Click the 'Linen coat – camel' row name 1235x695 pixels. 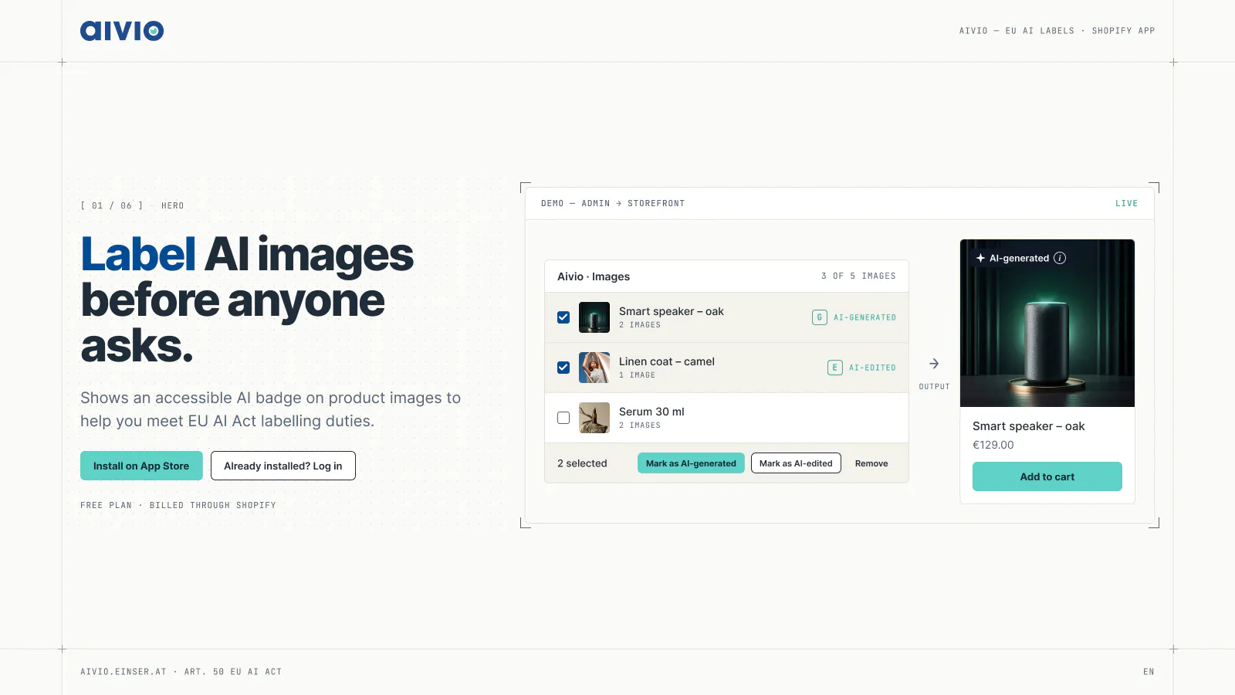coord(667,361)
